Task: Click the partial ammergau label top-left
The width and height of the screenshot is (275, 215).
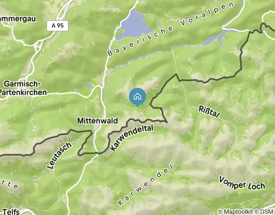Action: [18, 19]
